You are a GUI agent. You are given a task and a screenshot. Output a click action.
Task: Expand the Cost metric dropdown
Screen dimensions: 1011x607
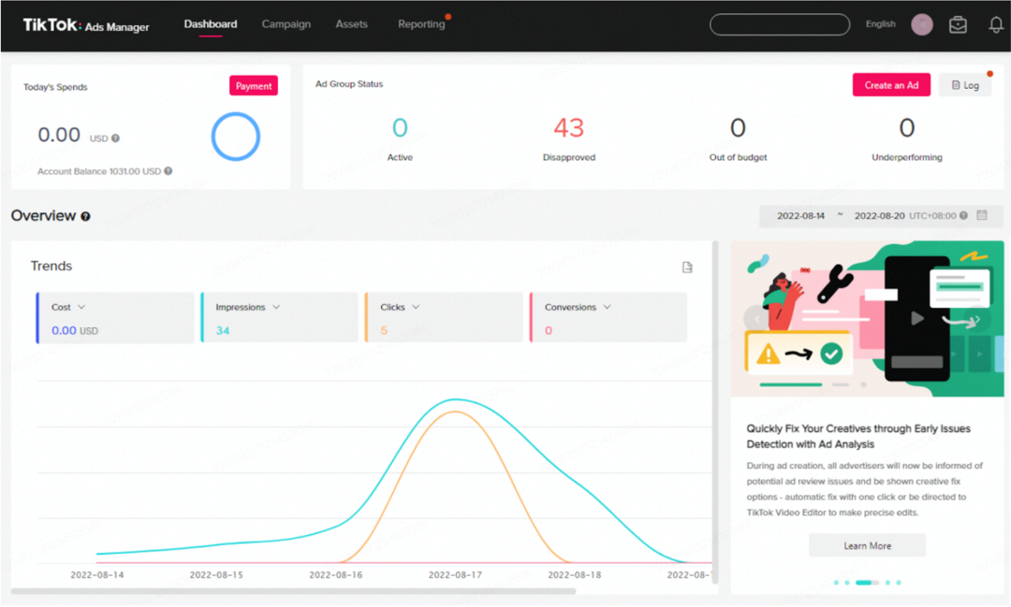pos(81,307)
